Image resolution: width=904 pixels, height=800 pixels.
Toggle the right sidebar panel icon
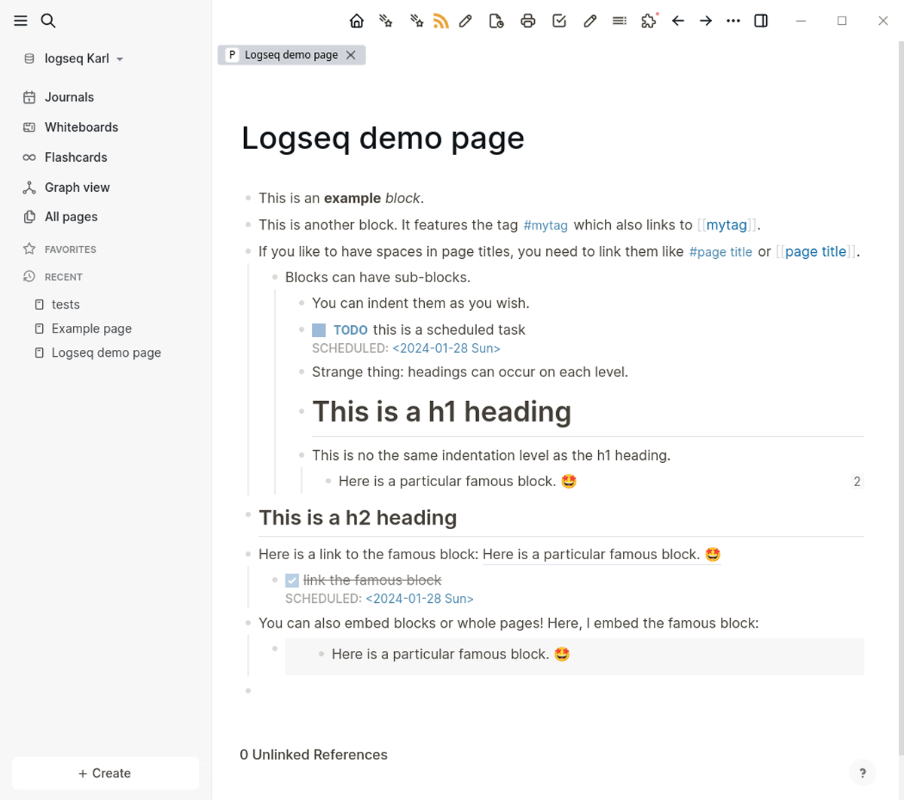coord(761,20)
